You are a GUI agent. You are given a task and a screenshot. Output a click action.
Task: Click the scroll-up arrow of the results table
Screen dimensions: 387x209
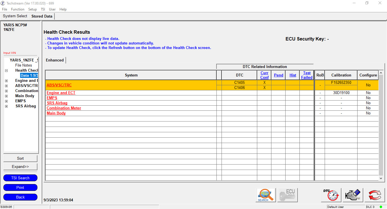coord(381,73)
